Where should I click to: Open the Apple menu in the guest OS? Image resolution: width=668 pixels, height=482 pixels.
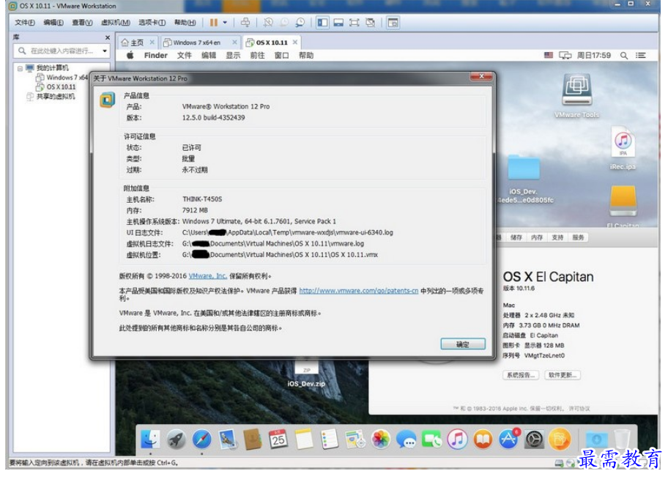click(x=130, y=55)
